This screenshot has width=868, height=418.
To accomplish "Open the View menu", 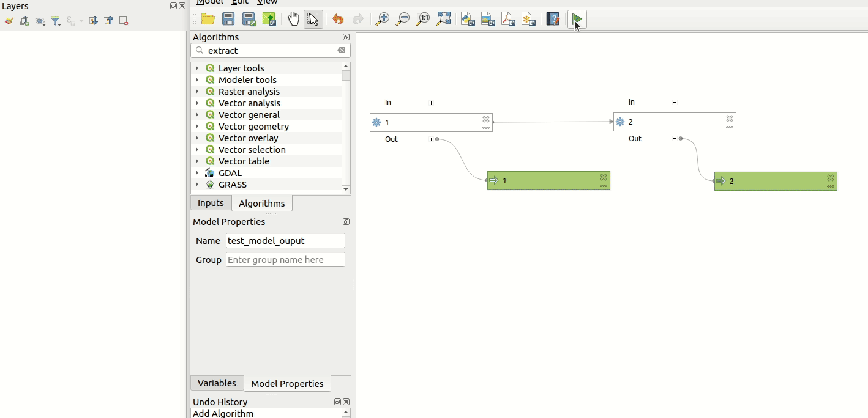I will 268,2.
